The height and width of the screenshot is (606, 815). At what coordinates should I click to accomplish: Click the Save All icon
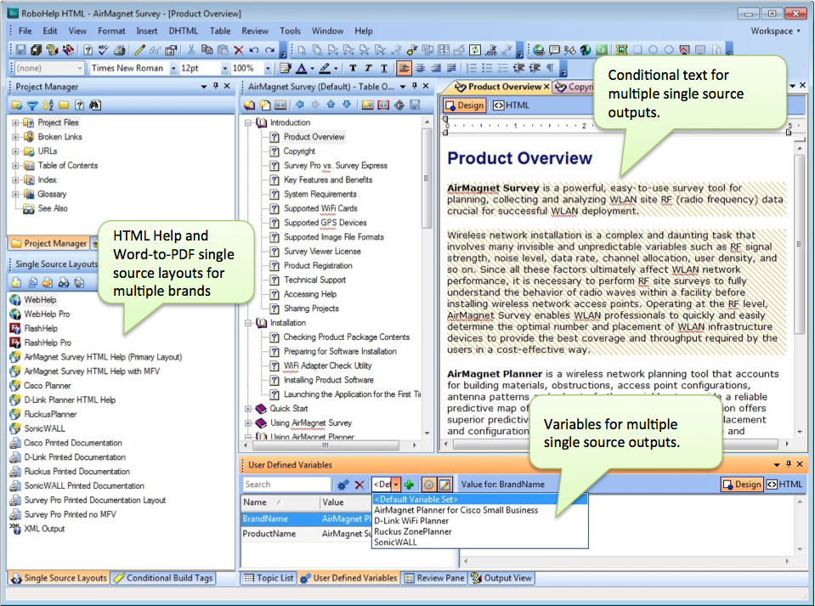[x=36, y=50]
